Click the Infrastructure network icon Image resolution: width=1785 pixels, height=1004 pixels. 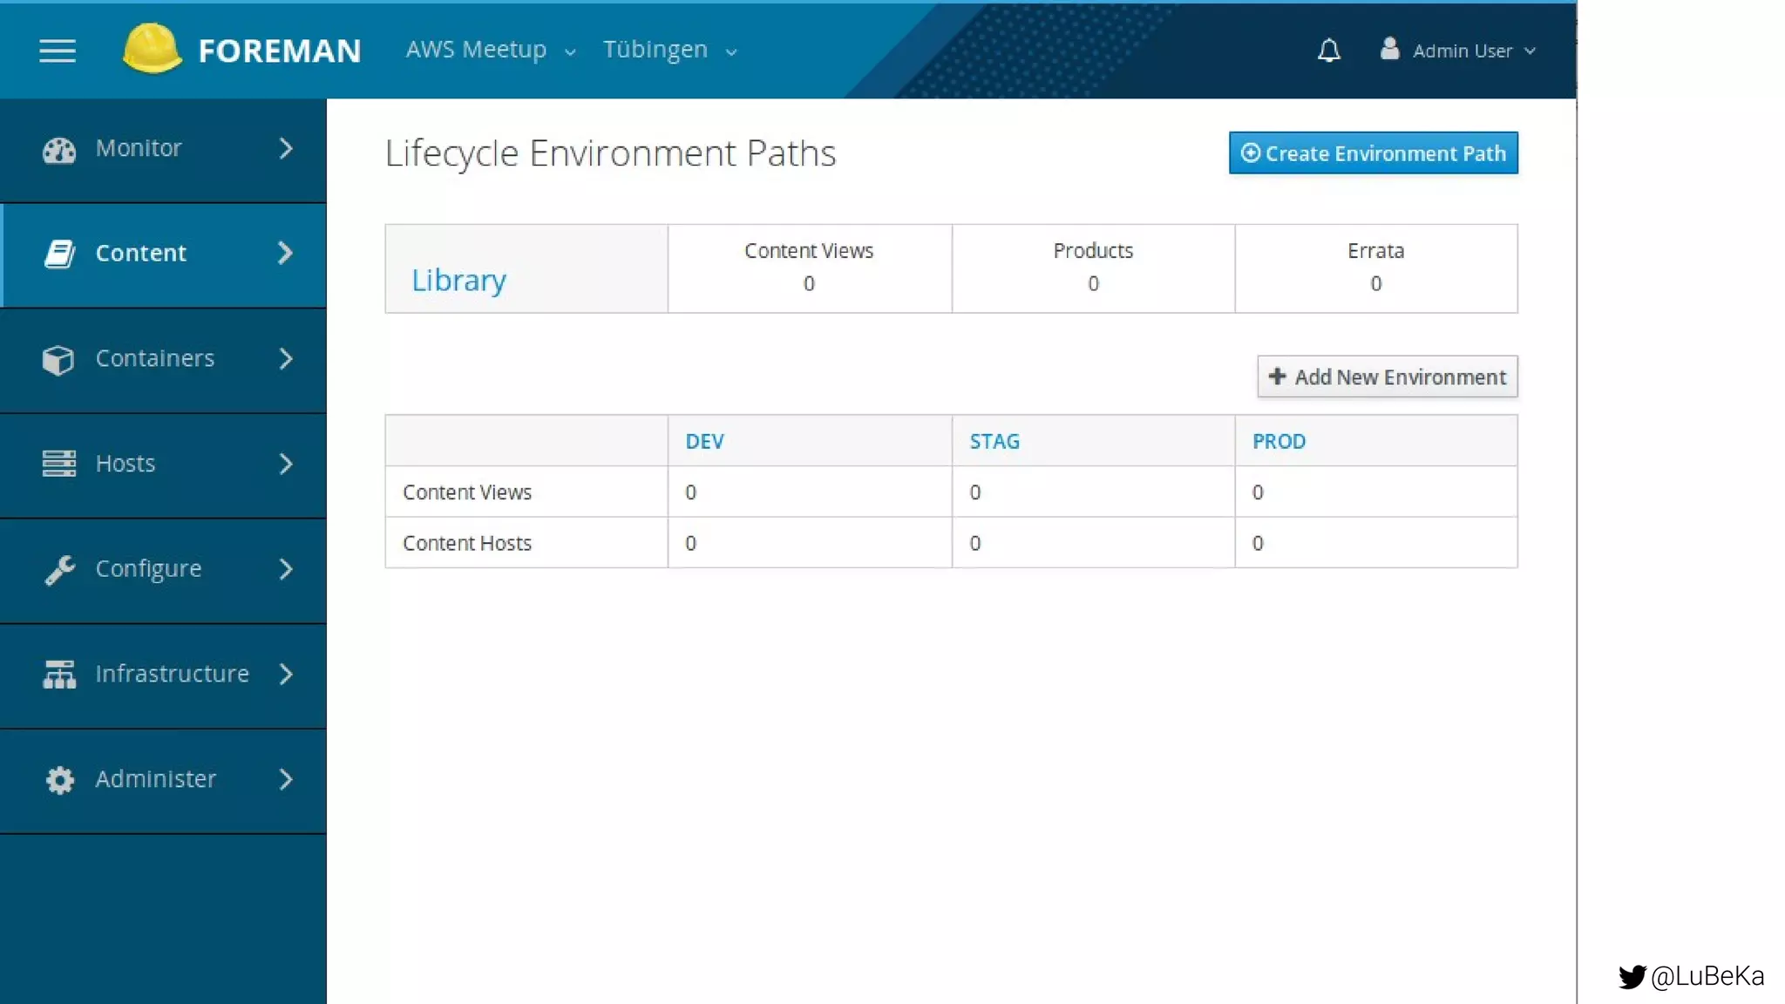tap(59, 675)
